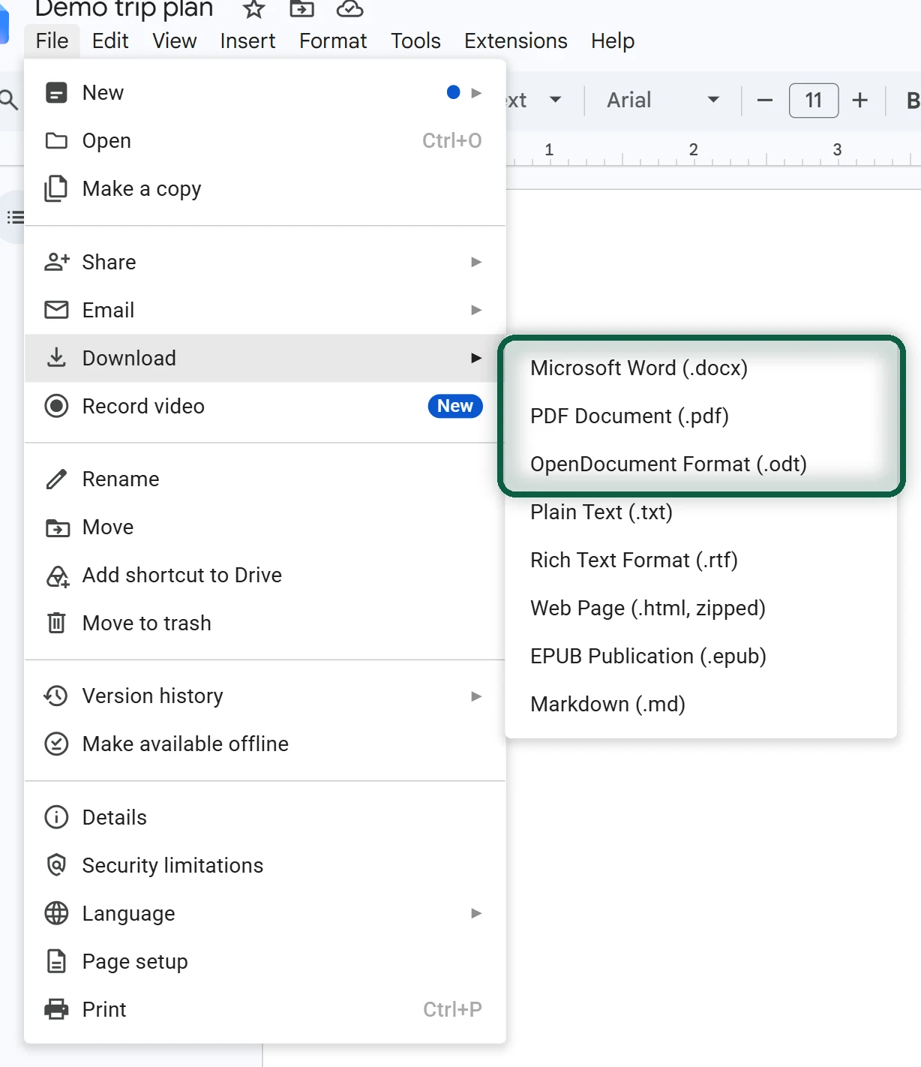Open the Edit menu
The width and height of the screenshot is (921, 1067).
110,41
